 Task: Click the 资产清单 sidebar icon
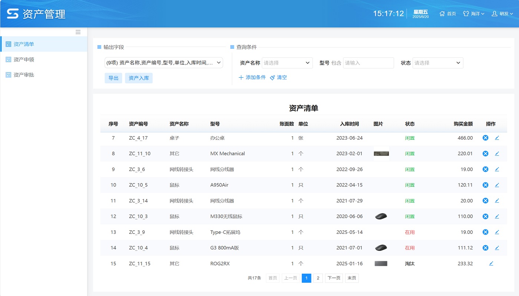coord(8,44)
